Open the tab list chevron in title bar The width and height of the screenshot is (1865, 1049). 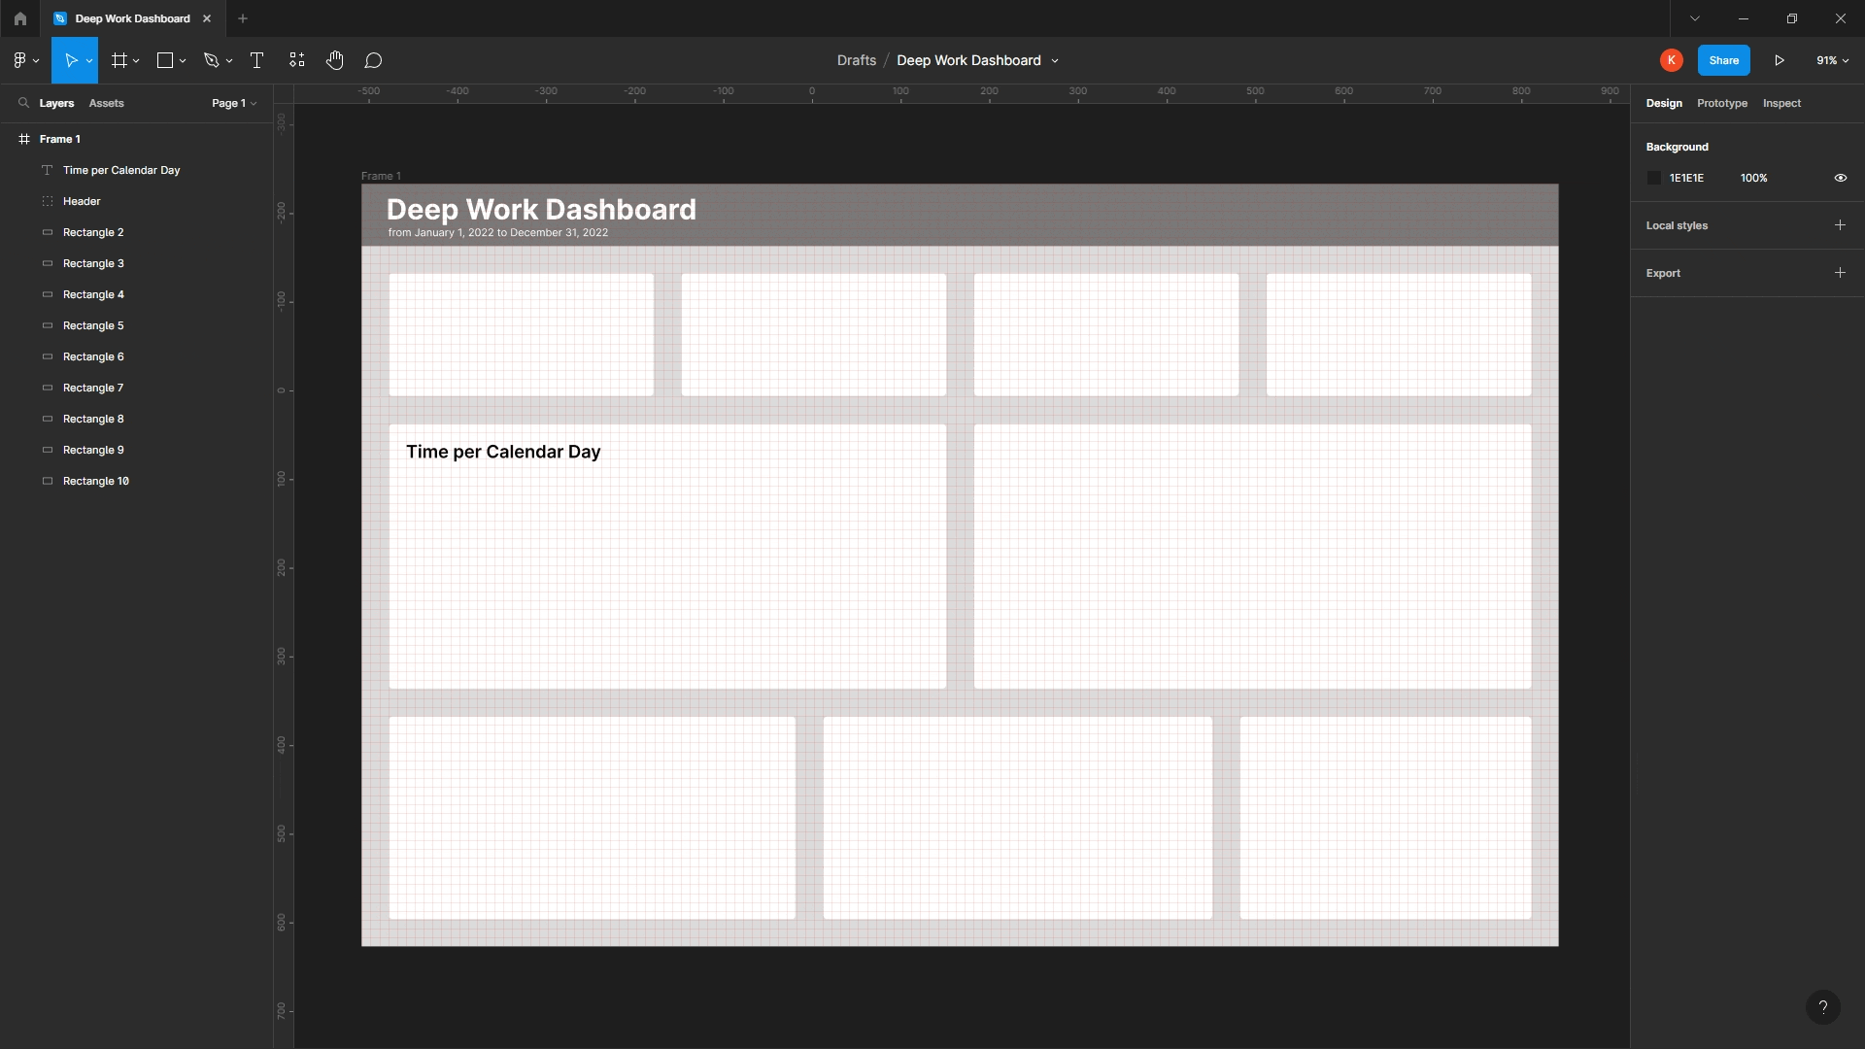click(1695, 18)
